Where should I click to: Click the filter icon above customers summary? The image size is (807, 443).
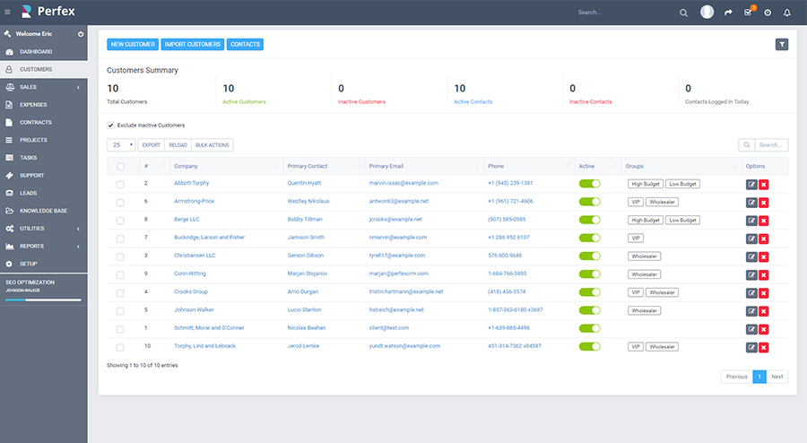[x=781, y=44]
